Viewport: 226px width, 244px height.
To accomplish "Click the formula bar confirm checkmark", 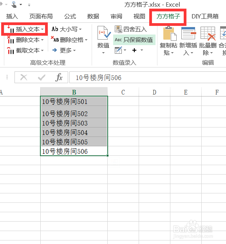I will point(42,77).
